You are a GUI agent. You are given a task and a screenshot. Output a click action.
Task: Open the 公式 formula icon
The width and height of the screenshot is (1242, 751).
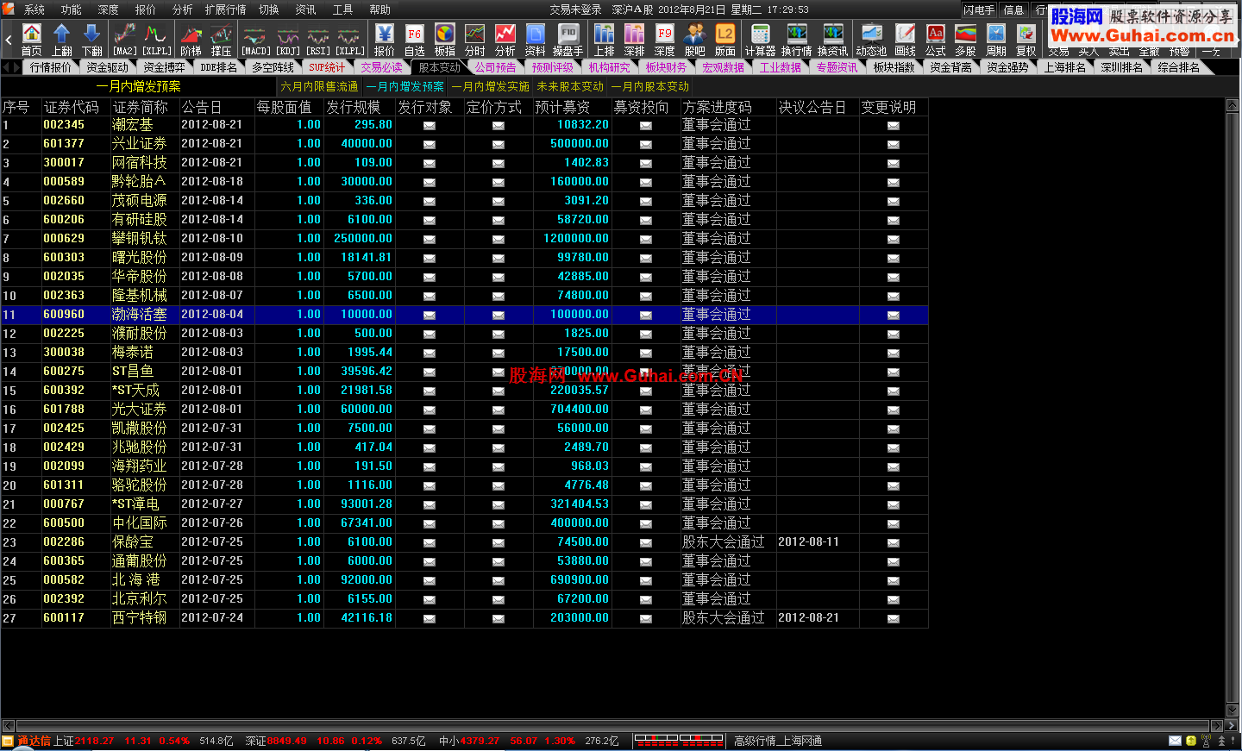tap(936, 40)
